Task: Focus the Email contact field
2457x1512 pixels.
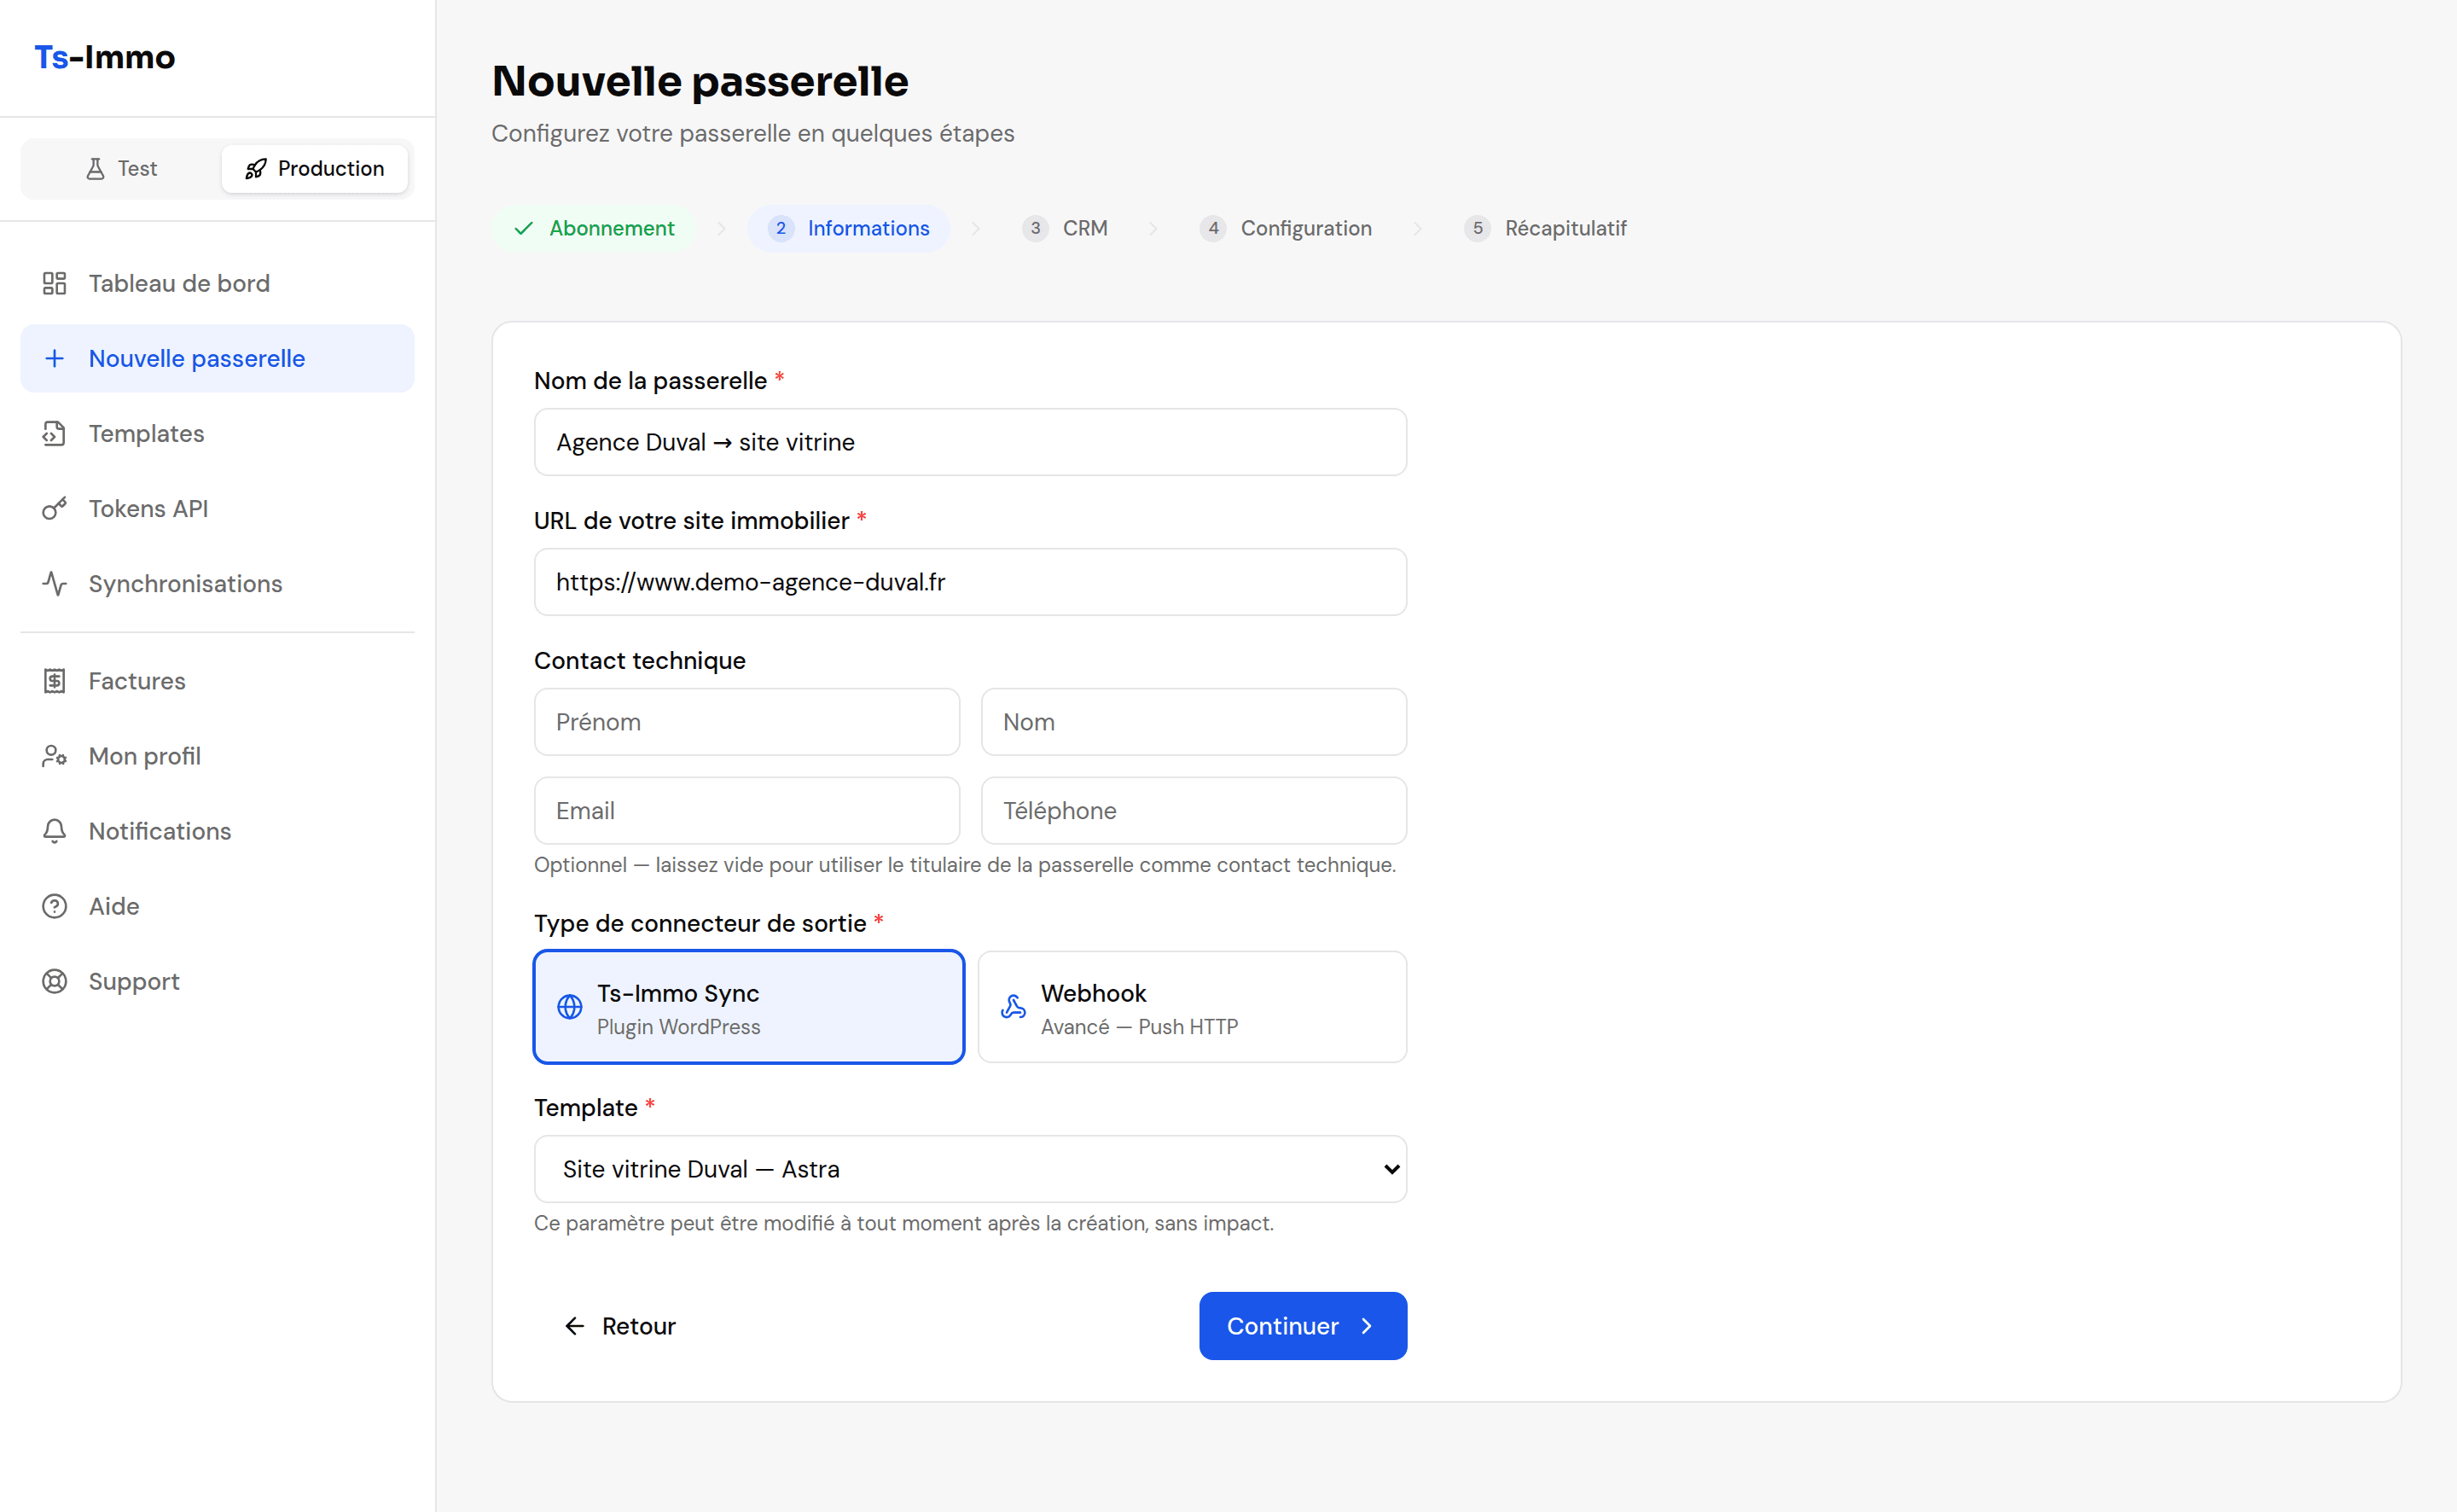Action: coord(746,811)
